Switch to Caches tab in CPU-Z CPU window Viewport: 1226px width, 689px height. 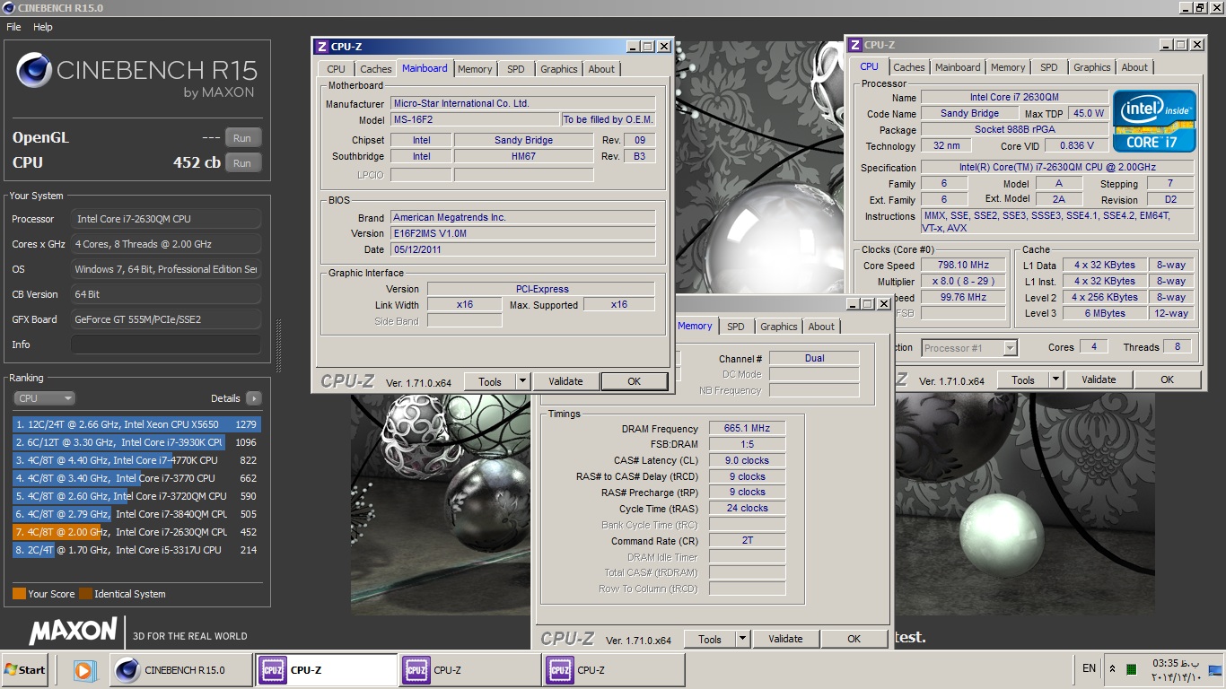908,67
